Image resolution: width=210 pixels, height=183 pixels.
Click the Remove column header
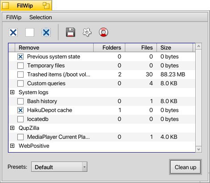coord(54,48)
